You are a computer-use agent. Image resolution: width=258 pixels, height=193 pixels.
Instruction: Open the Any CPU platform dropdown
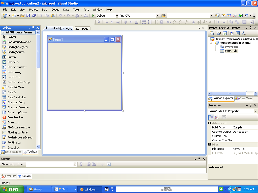[157, 16]
